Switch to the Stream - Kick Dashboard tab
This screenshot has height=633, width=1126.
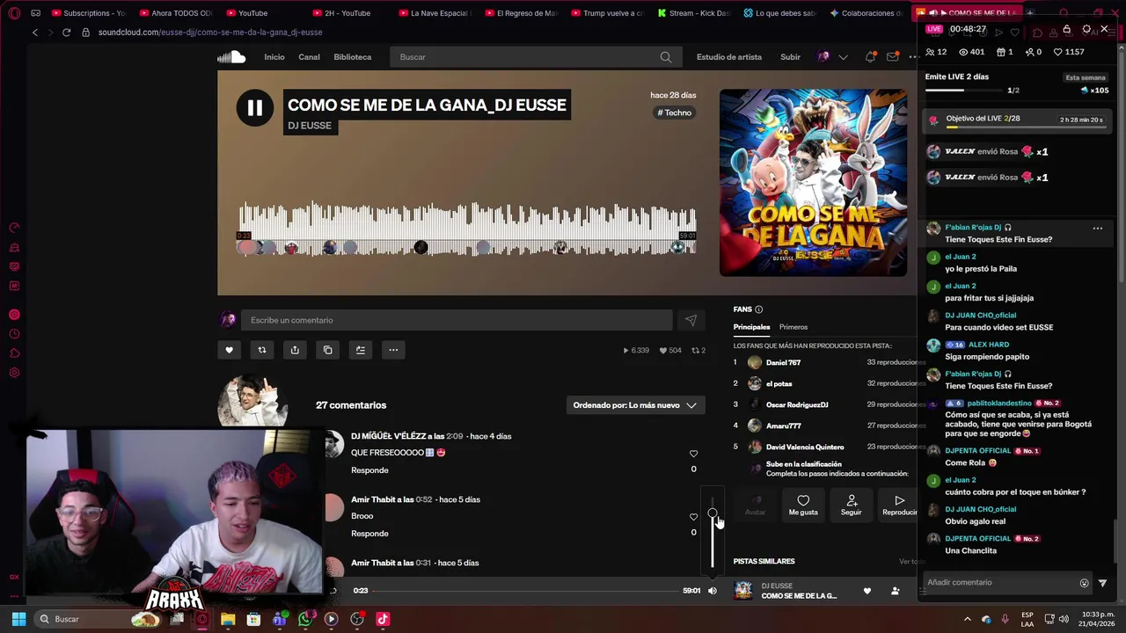coord(694,13)
